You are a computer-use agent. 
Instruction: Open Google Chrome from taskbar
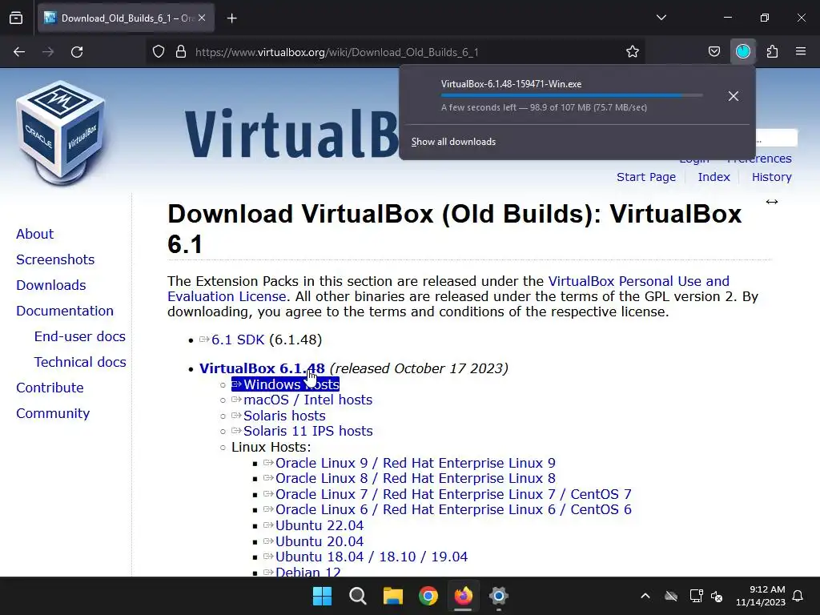(428, 596)
